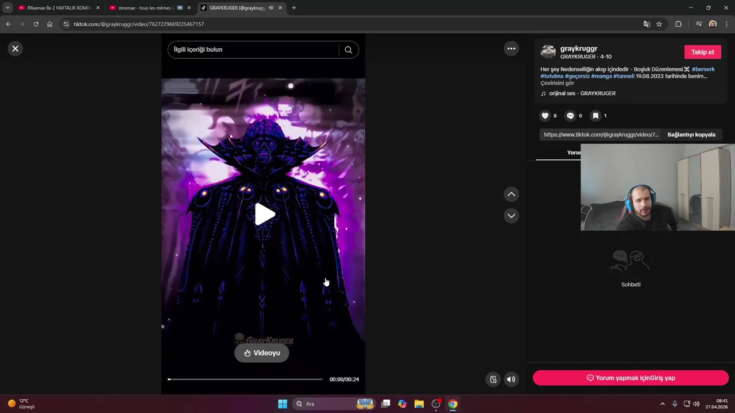Open the weather widget showing 12°C Güneşli
The image size is (735, 413).
pos(21,404)
